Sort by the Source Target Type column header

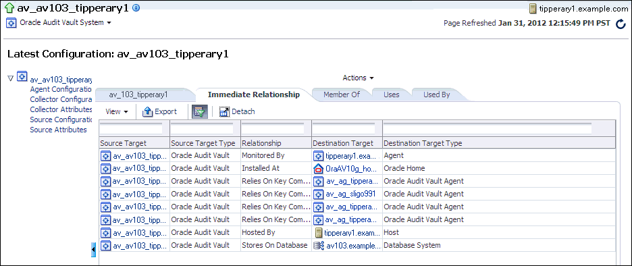click(x=205, y=143)
